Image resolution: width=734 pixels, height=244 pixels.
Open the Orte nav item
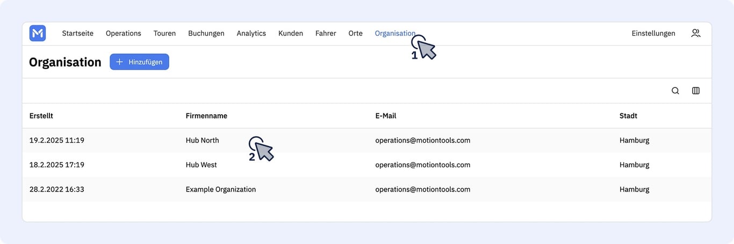tap(355, 33)
